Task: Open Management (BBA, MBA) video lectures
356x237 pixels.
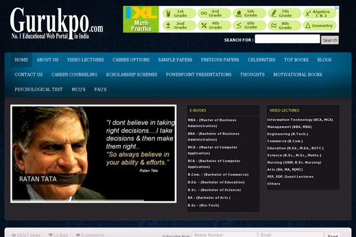Action: click(x=290, y=127)
